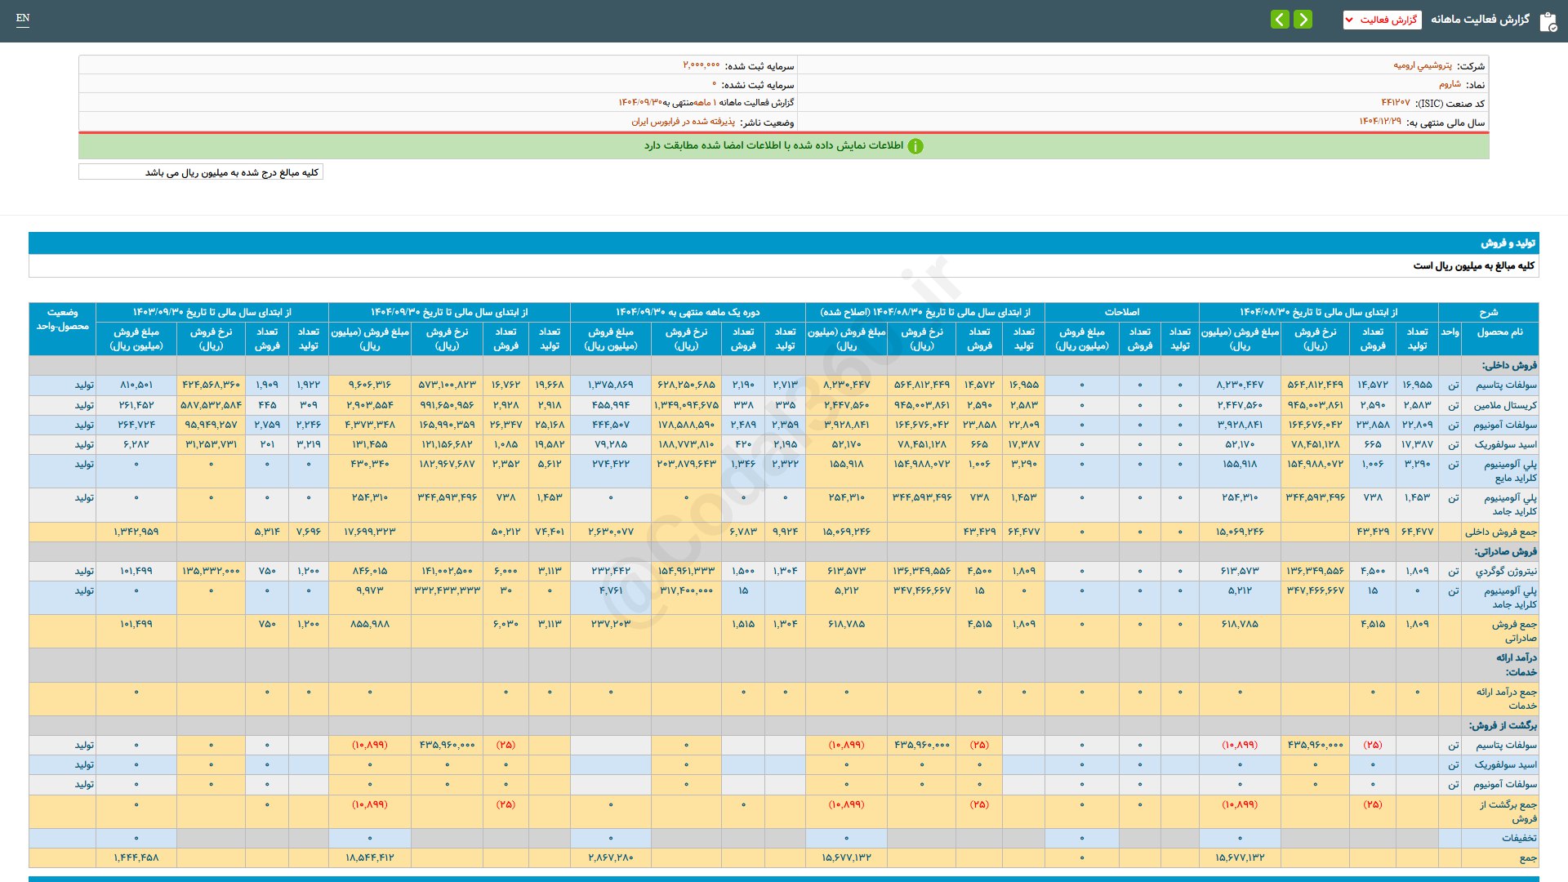Click the green info circle icon
This screenshot has width=1568, height=882.
tap(915, 146)
